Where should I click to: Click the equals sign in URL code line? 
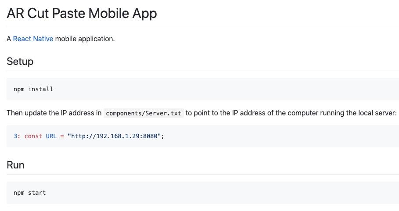tap(62, 136)
